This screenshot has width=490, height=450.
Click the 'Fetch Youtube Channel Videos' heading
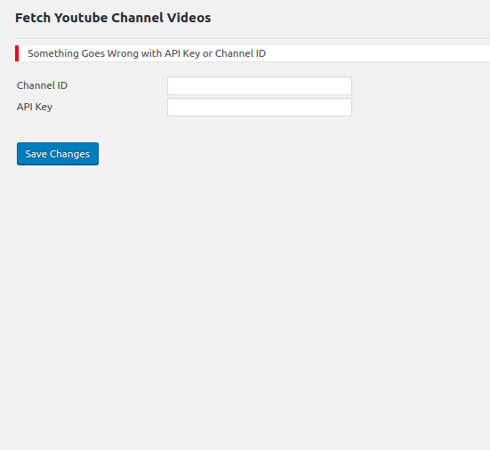[113, 18]
